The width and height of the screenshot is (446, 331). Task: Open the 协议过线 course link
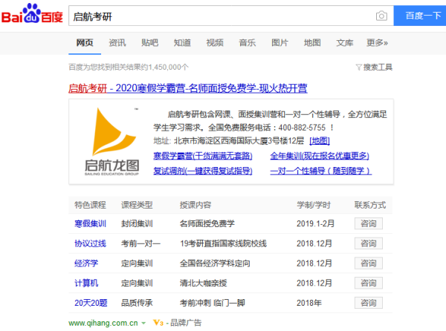point(90,243)
